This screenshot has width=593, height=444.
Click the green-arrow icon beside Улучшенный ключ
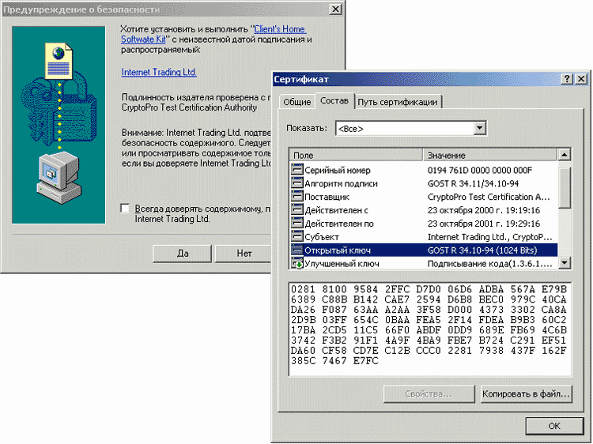297,263
